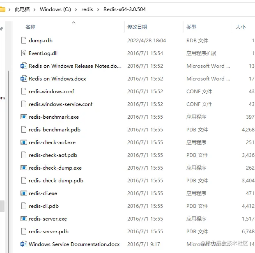This screenshot has height=253, width=255.
Task: Select the dump.rdb file name
Action: [41, 40]
